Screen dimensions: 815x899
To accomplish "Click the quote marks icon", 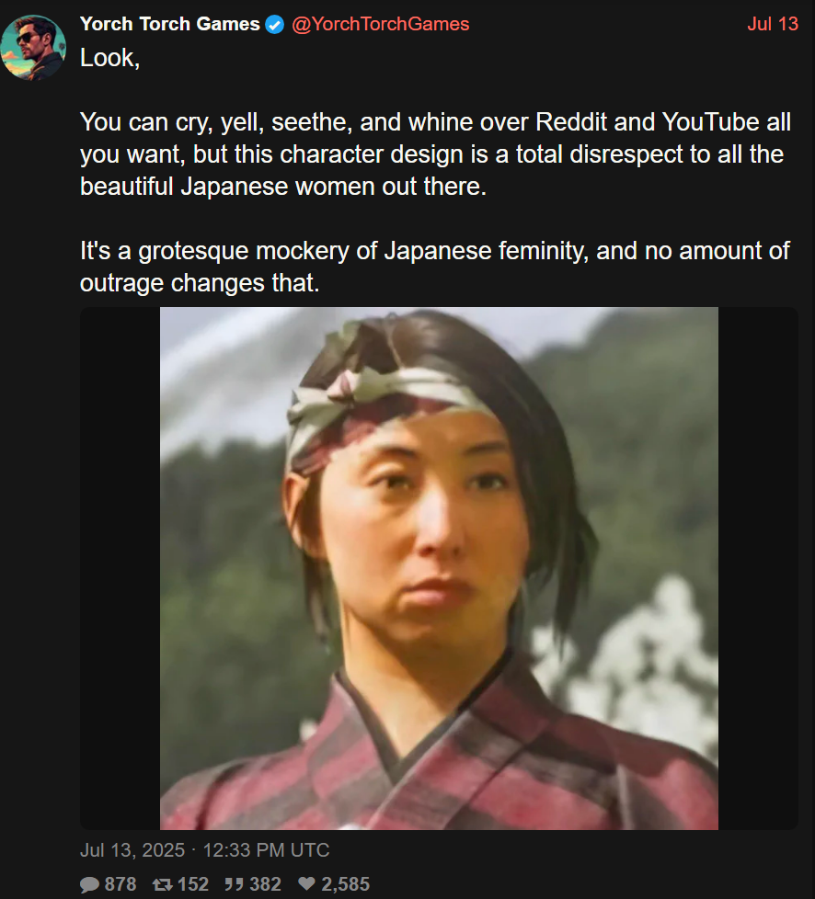I will pyautogui.click(x=234, y=884).
